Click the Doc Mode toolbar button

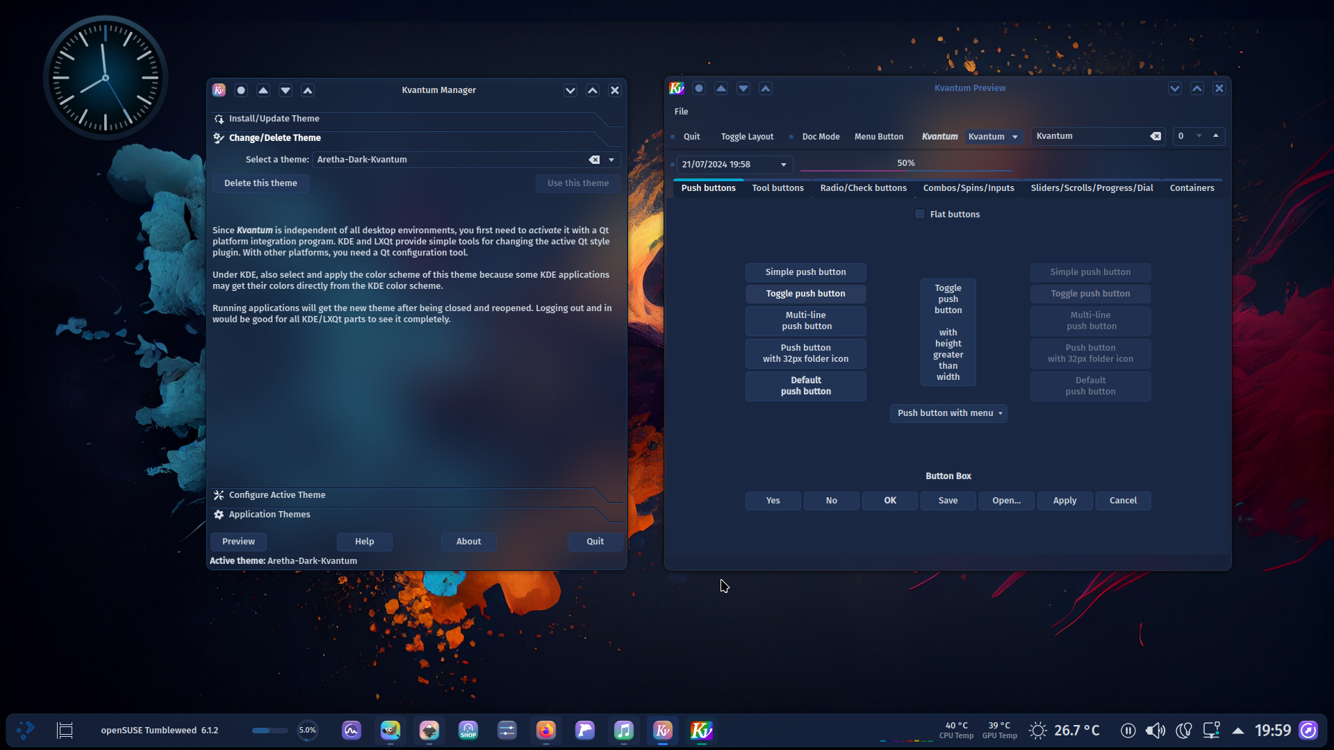click(821, 137)
